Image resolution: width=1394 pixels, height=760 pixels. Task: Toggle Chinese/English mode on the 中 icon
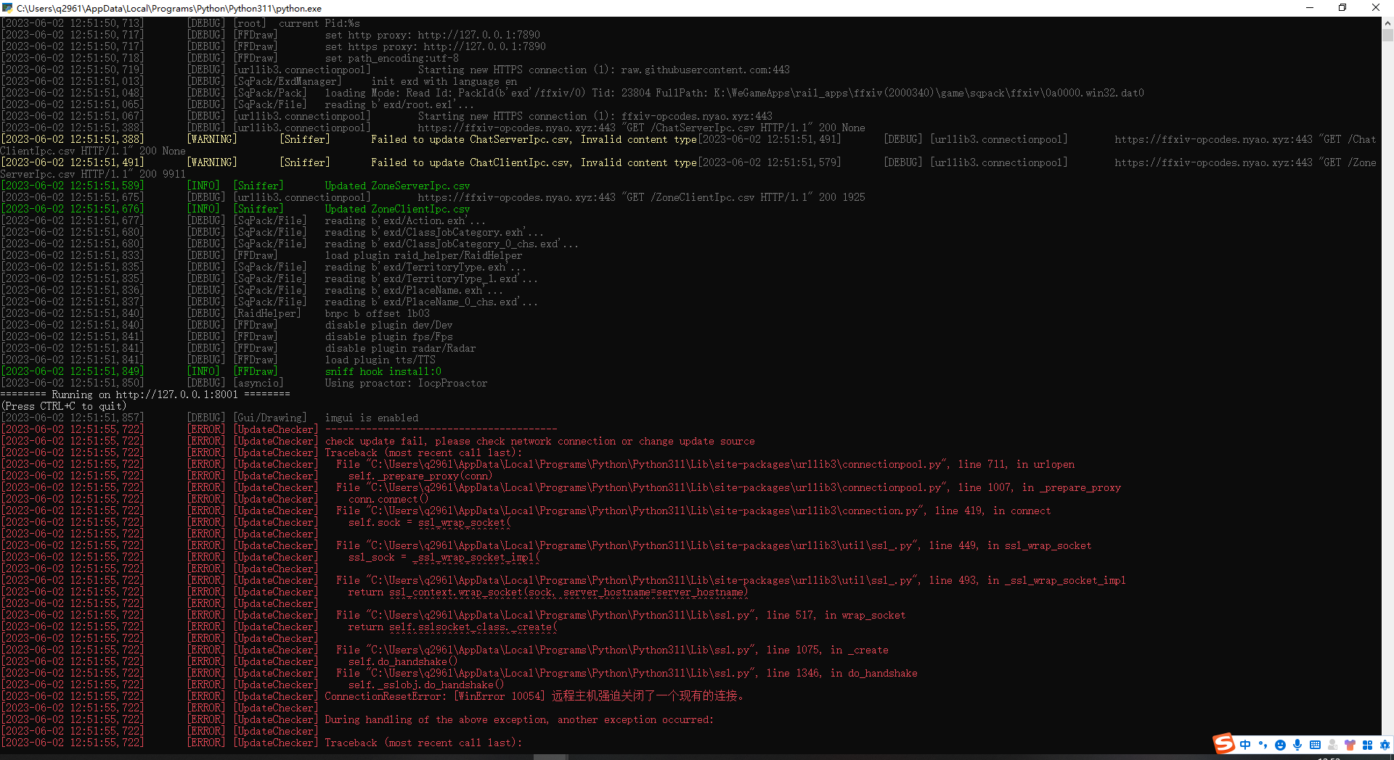1245,744
